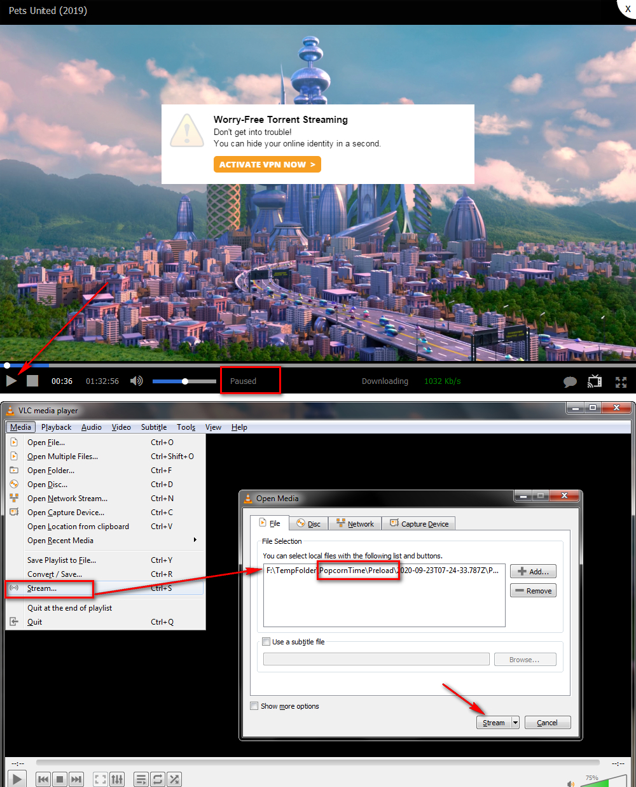Mute VLC via the small speaker icon
Viewport: 636px width, 787px height.
(x=570, y=783)
